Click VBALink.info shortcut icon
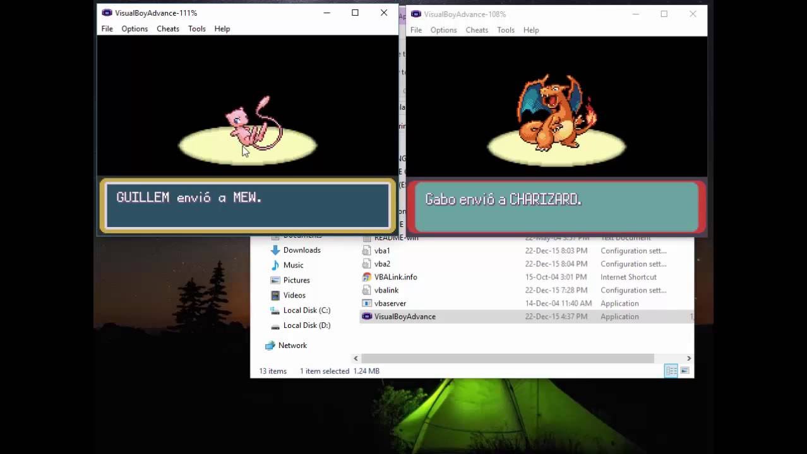The width and height of the screenshot is (807, 454). point(367,277)
